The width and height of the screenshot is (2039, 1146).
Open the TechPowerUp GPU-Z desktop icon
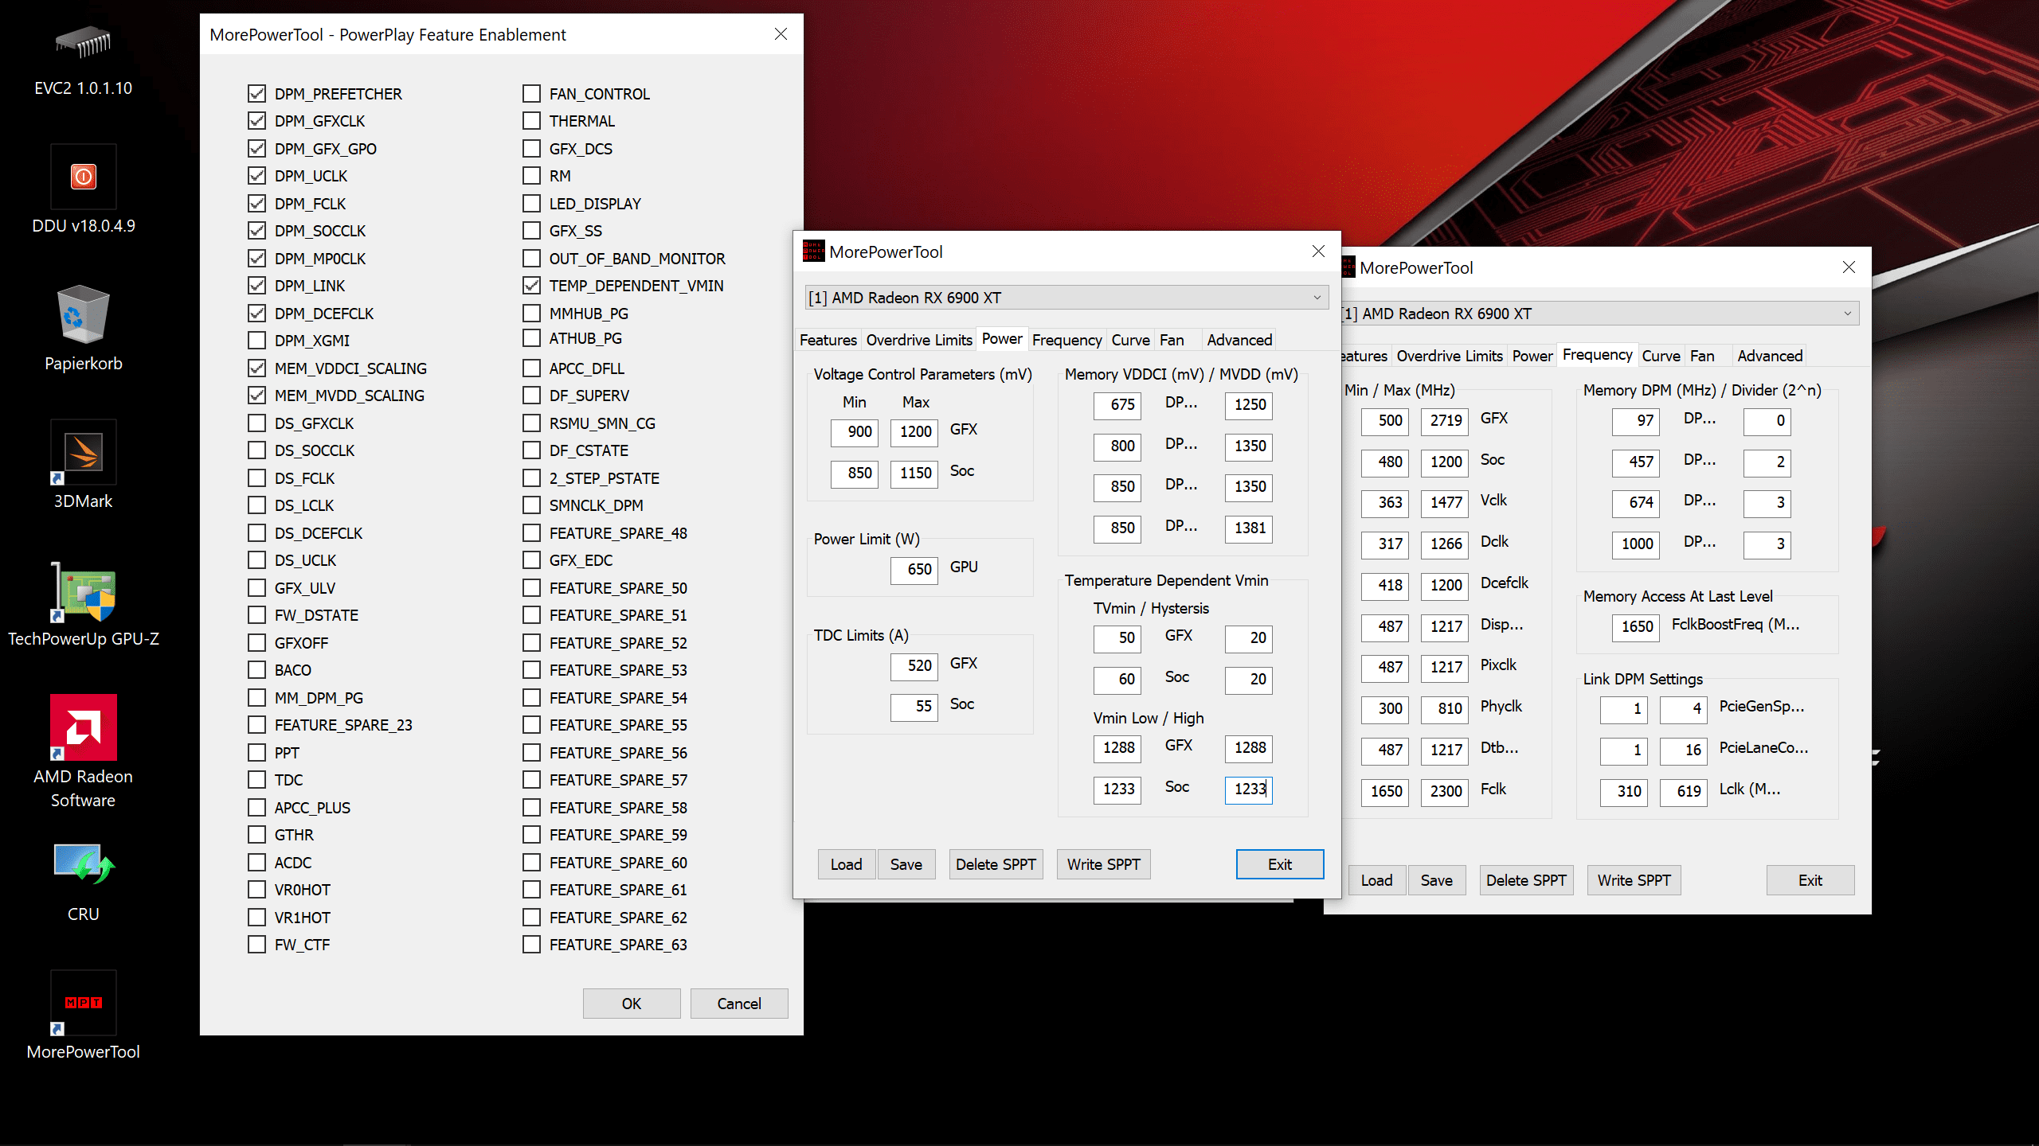[x=83, y=593]
